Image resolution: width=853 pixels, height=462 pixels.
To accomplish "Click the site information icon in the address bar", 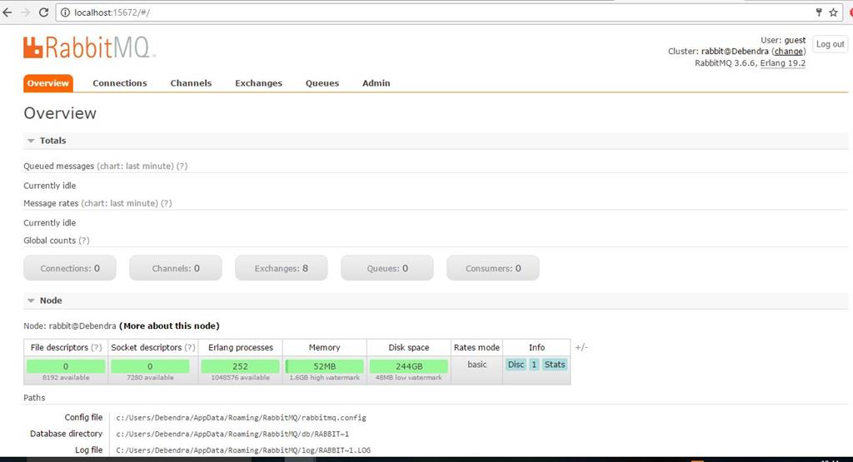I will 65,12.
